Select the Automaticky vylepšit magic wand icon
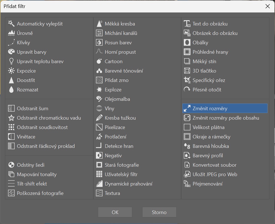The height and width of the screenshot is (224, 275). [x=11, y=24]
